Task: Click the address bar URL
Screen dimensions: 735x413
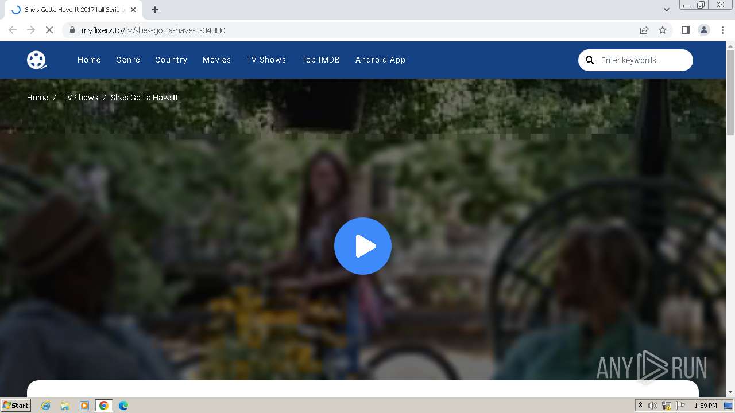Action: (153, 30)
